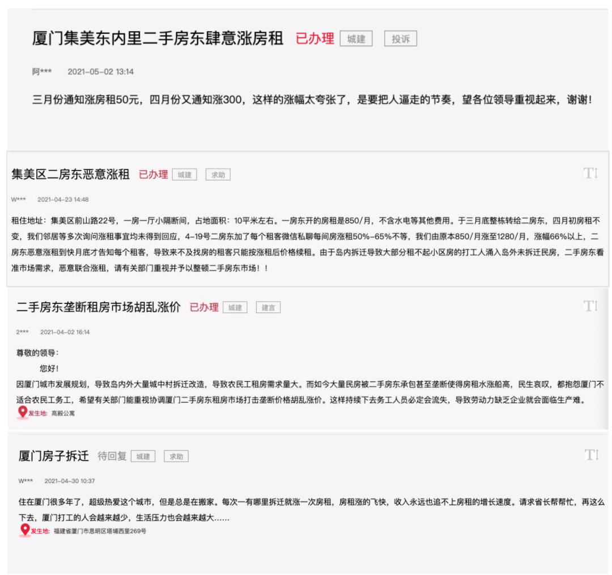Click the 待回复 status label
Image resolution: width=612 pixels, height=575 pixels.
click(112, 456)
